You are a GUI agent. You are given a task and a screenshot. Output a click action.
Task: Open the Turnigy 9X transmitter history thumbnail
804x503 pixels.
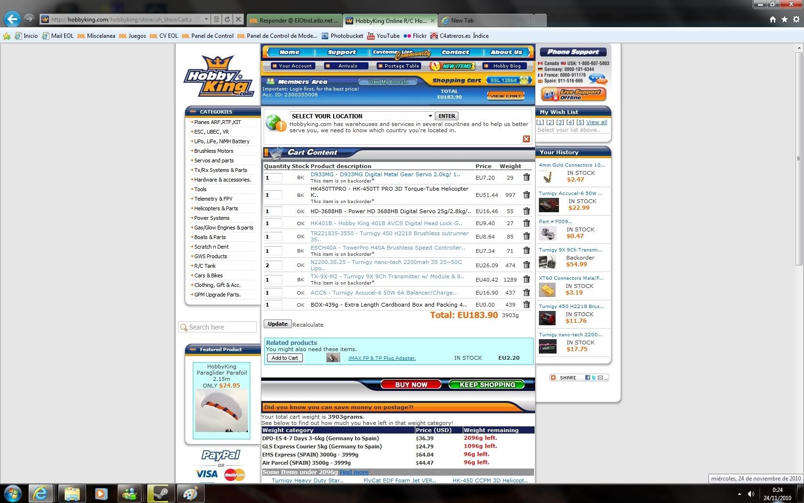pyautogui.click(x=547, y=262)
